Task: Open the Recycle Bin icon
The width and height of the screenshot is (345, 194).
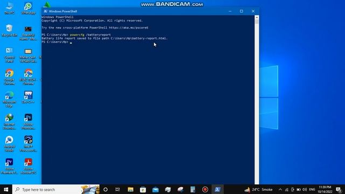Action: point(9,31)
